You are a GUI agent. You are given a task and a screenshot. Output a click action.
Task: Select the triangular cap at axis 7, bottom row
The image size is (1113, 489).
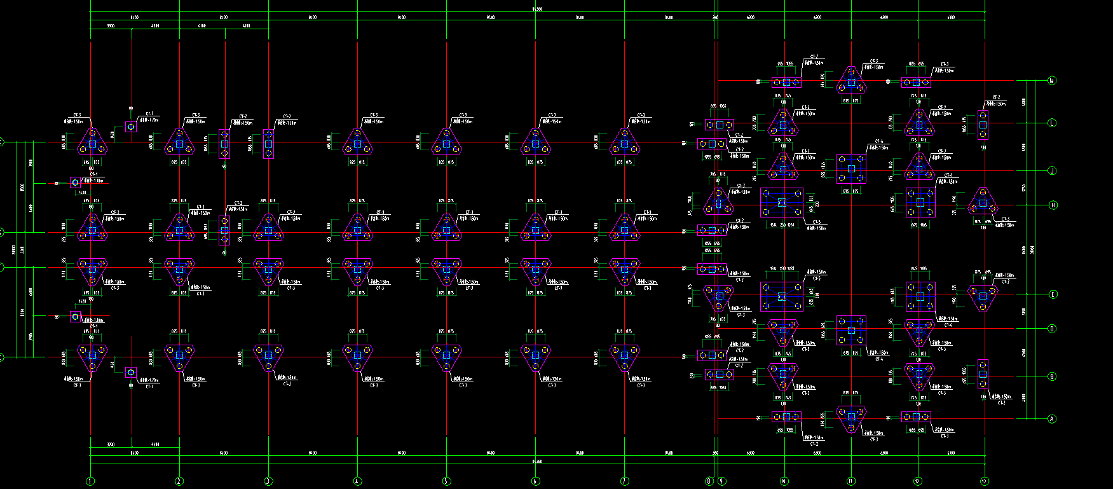pos(624,357)
